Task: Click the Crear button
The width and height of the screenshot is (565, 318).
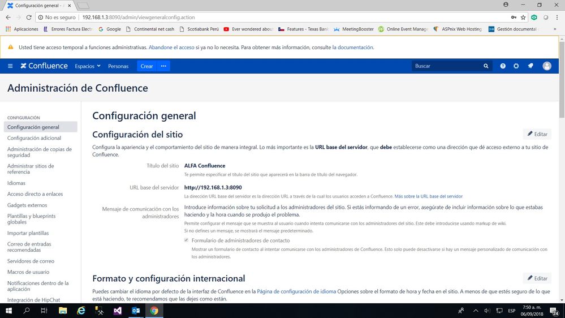Action: [x=146, y=66]
